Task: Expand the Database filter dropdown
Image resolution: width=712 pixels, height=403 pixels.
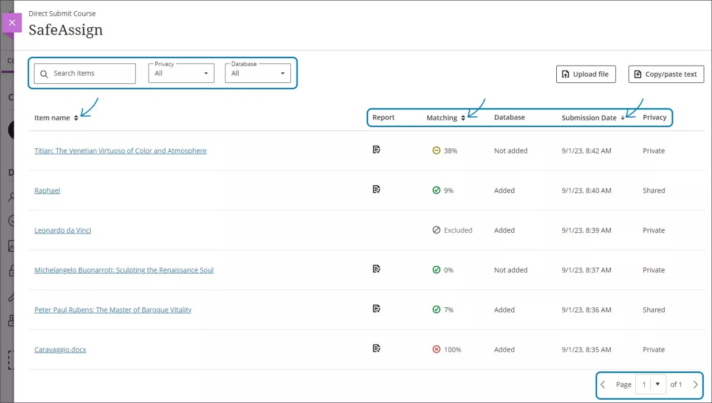Action: (258, 73)
